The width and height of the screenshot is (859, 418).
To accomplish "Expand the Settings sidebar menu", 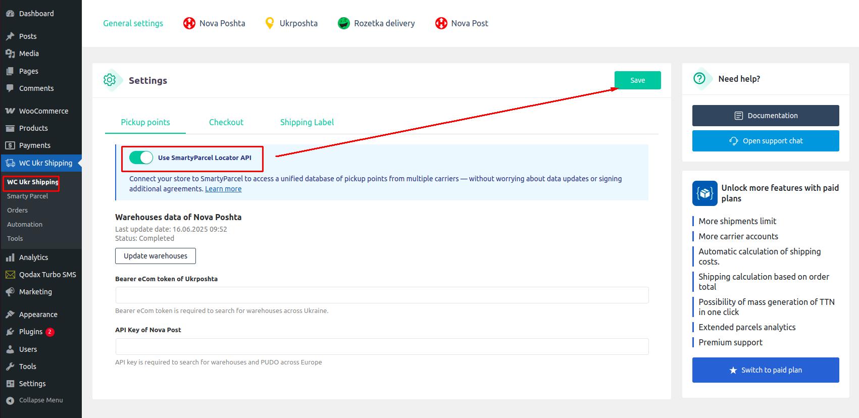I will [32, 384].
